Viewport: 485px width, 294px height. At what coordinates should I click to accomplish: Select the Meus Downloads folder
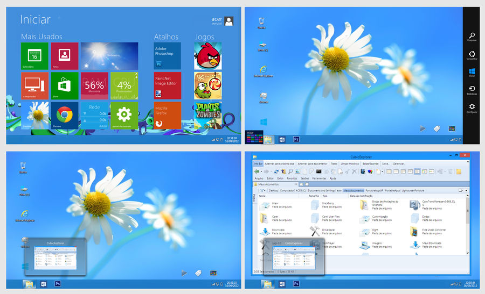point(426,245)
